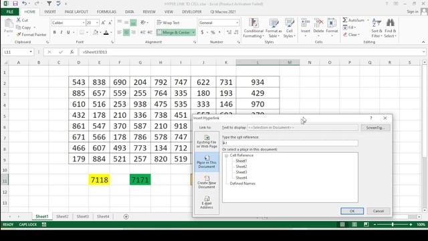Screen dimensions: 428x241
Task: Select Sheet4 in the document tree
Action: pos(241,178)
